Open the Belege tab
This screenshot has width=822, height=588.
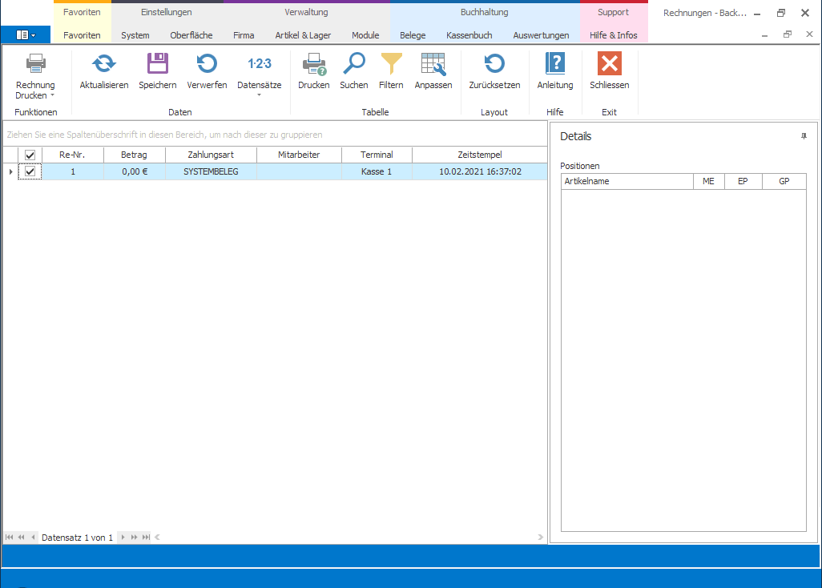tap(413, 35)
